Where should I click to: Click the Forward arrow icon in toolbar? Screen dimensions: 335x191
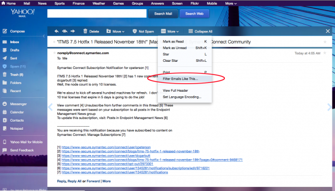tap(73, 31)
